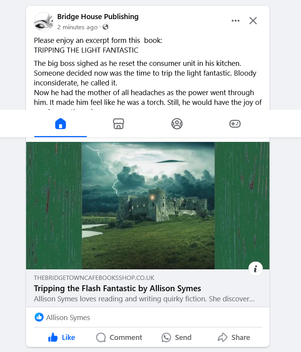Screen dimensions: 301x352
Task: Click the Share arrow icon
Action: (223, 337)
